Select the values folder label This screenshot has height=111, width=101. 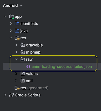tap(32, 74)
